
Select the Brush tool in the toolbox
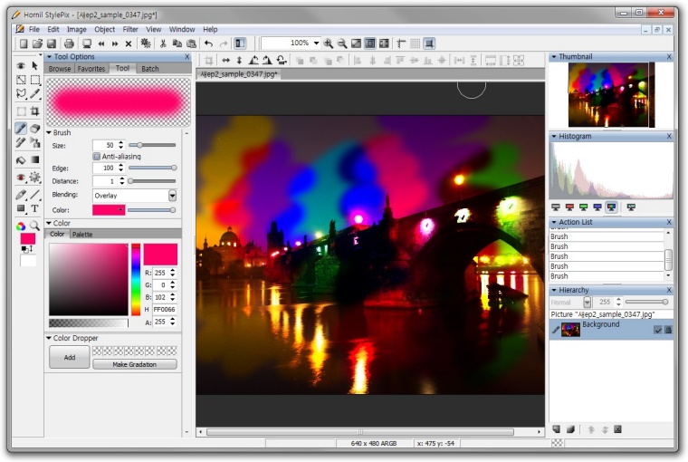point(21,129)
